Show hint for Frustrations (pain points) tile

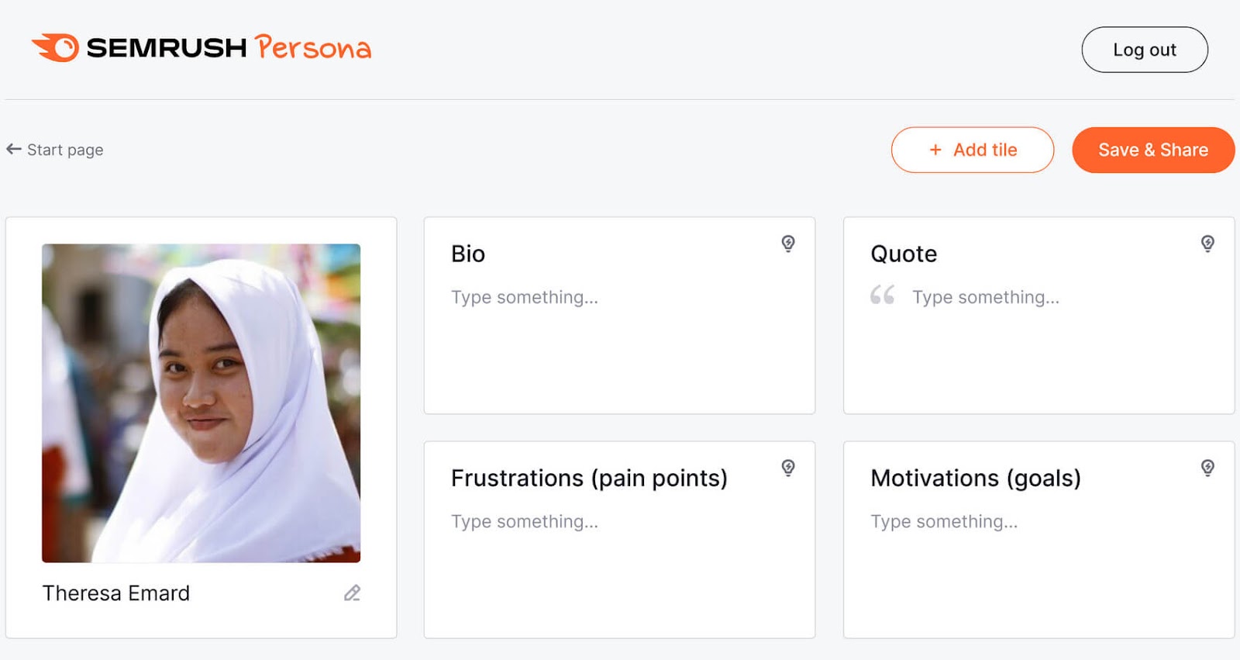point(788,468)
